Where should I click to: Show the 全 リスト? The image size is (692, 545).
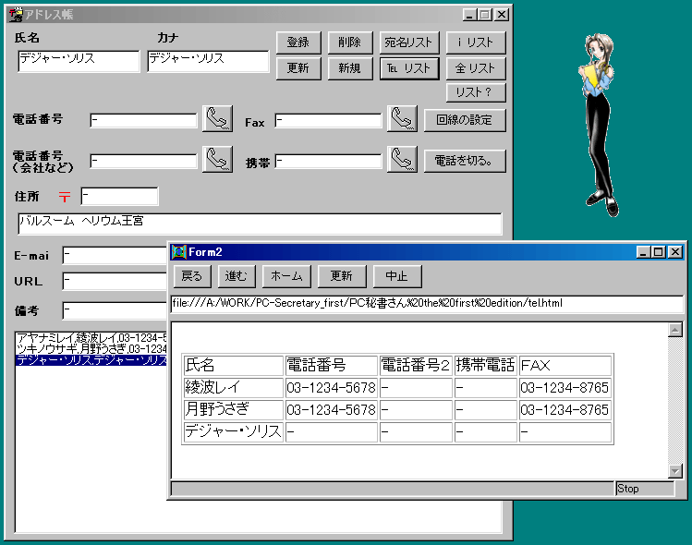(x=475, y=68)
